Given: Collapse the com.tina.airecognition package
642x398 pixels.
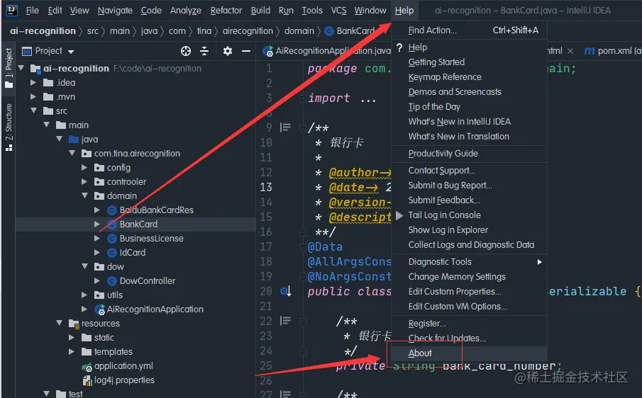Looking at the screenshot, I should pyautogui.click(x=72, y=153).
